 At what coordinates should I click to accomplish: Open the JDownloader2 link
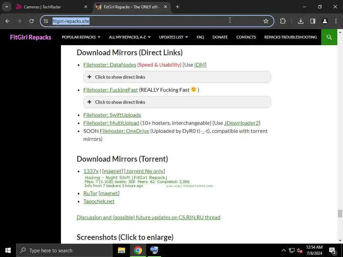click(242, 123)
